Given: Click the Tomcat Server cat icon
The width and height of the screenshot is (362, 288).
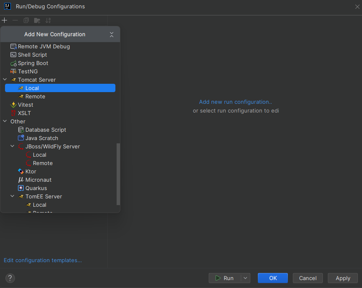Looking at the screenshot, I should coord(14,80).
